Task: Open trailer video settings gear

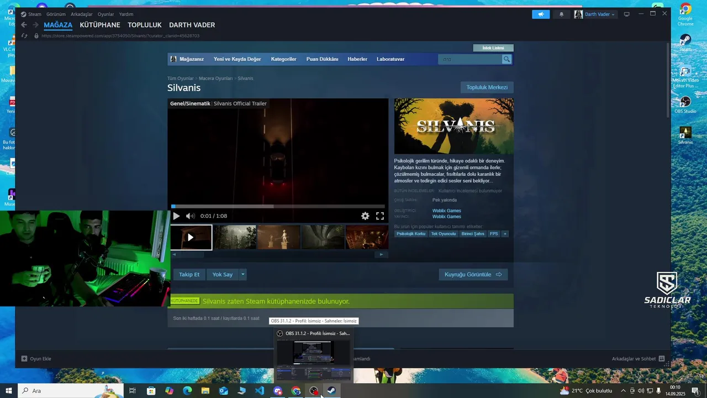Action: (365, 216)
